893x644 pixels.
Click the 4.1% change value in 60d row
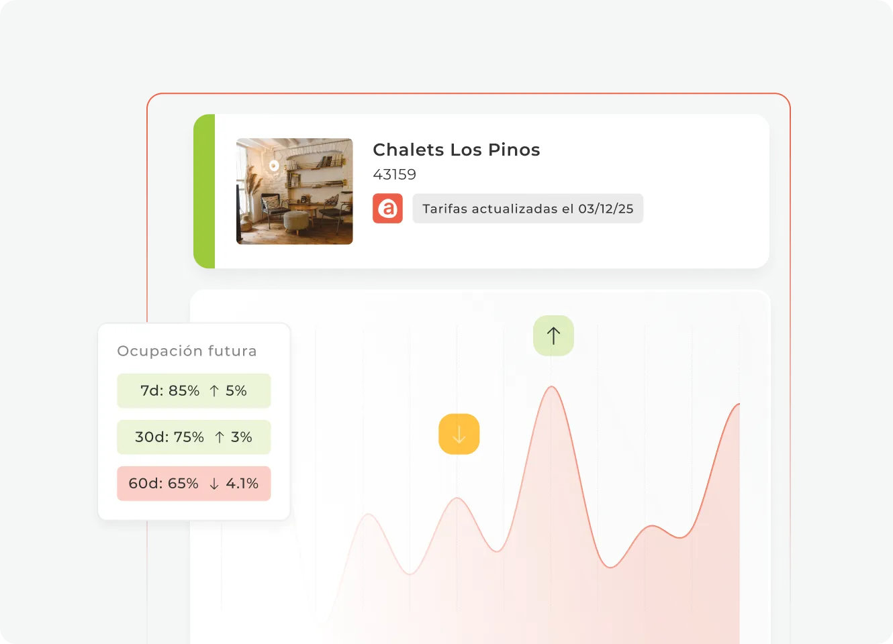pos(242,484)
